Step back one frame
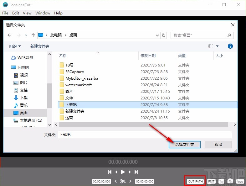Screen dimensions: 246x186 pyautogui.click(x=116, y=172)
